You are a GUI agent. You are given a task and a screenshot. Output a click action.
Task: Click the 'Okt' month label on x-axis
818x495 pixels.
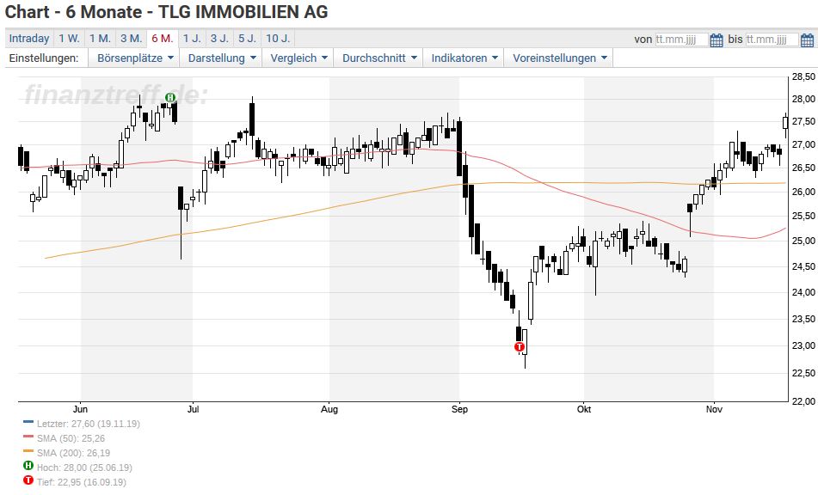[x=584, y=409]
